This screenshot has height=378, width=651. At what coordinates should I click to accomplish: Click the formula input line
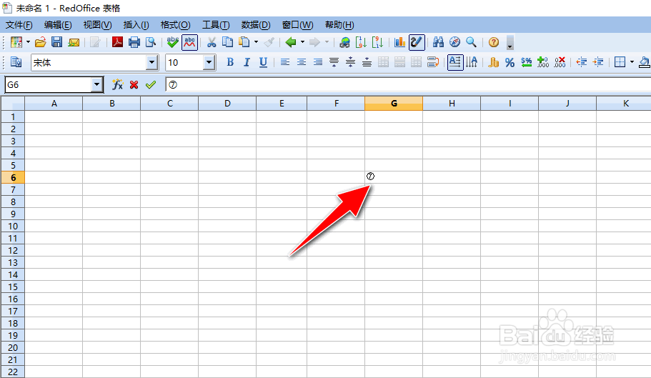(408, 84)
